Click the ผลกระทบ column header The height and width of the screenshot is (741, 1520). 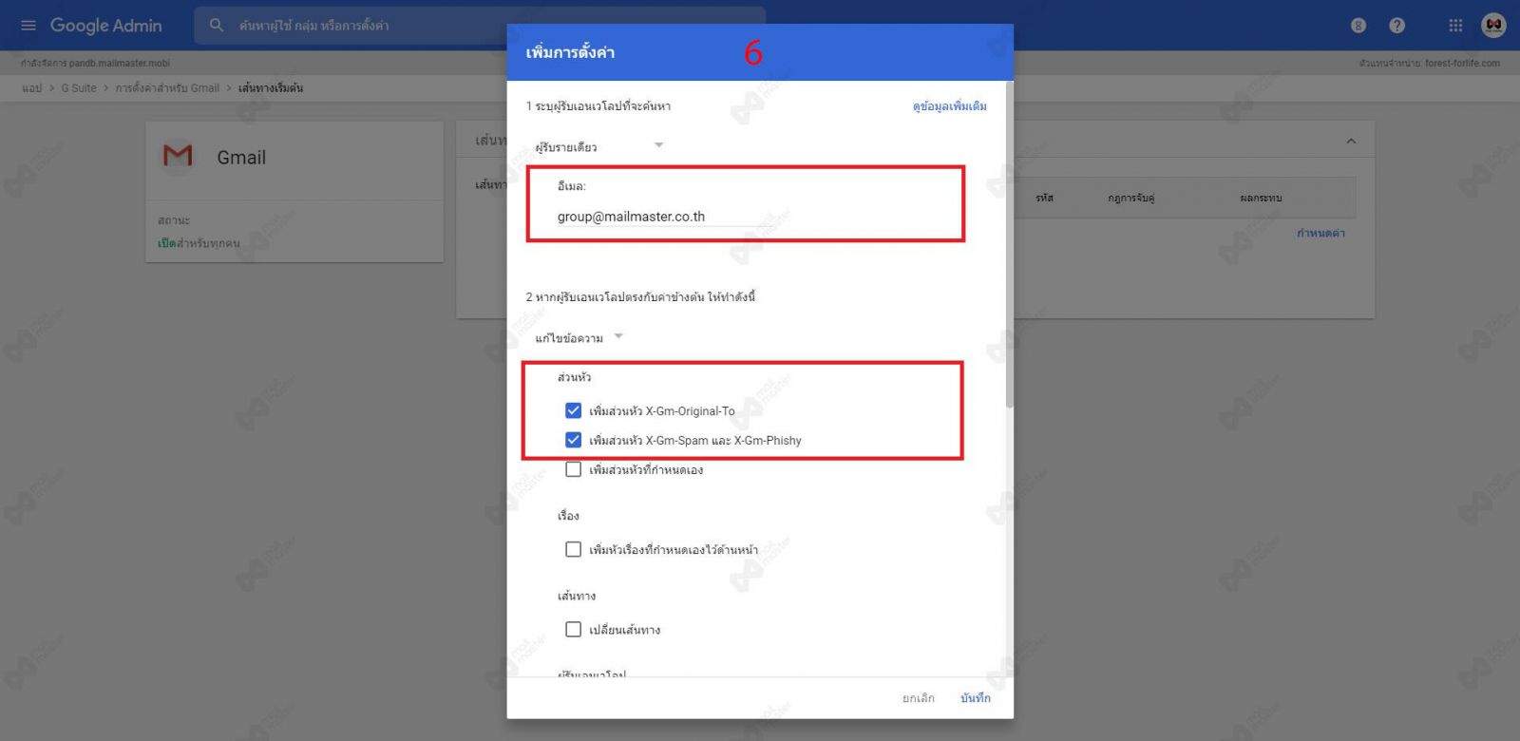click(1261, 198)
